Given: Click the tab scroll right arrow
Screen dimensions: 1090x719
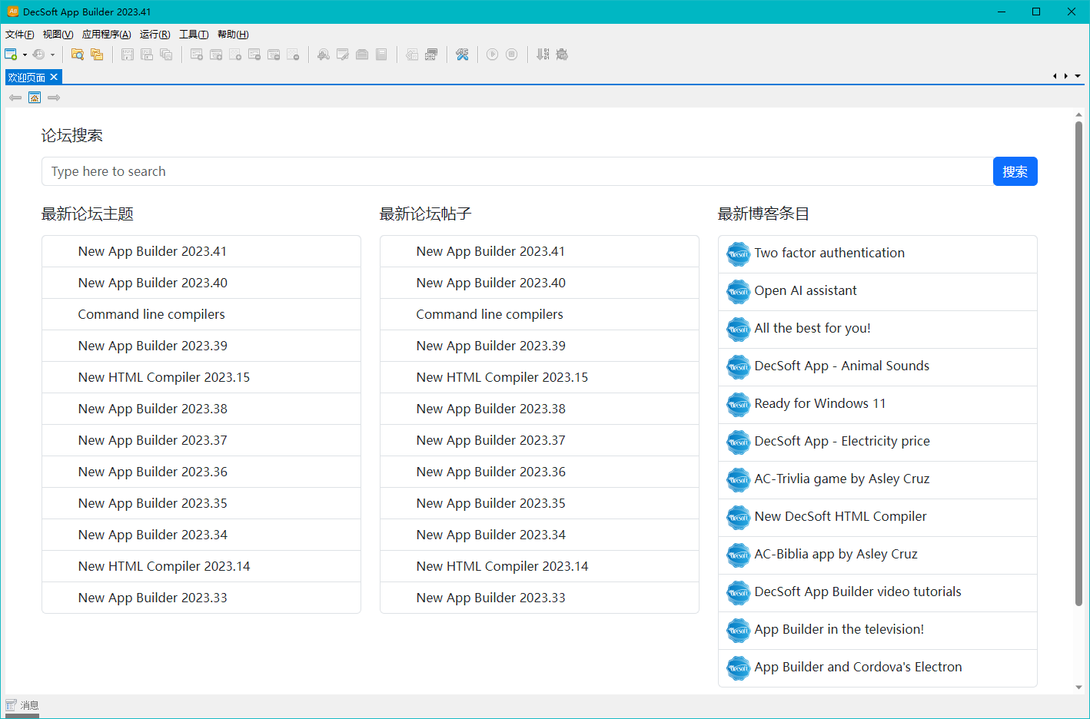Looking at the screenshot, I should click(1065, 76).
